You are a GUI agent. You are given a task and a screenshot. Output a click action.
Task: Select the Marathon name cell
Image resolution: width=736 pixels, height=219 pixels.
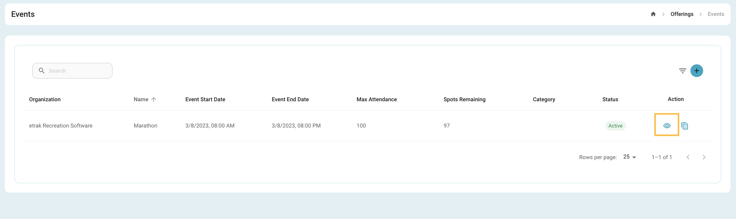point(145,126)
